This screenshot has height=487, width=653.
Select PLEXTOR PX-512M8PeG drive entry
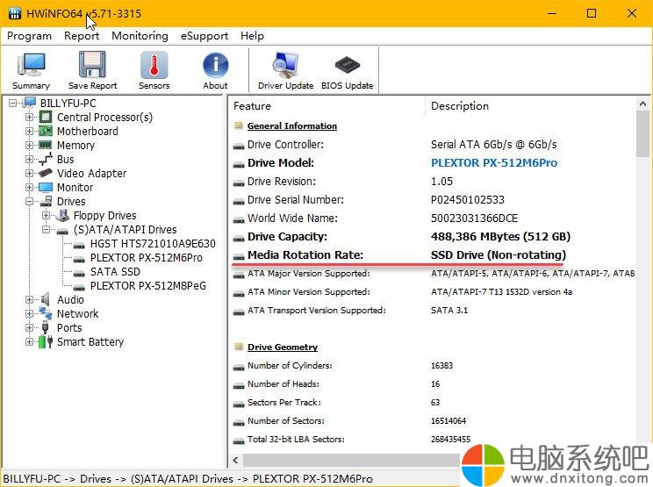click(x=147, y=285)
